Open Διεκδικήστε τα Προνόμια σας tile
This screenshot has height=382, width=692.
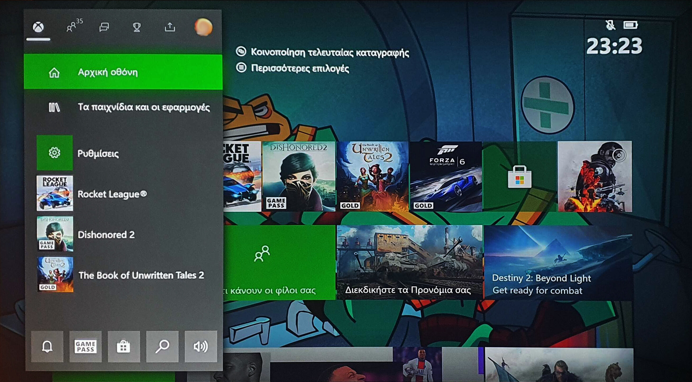410,262
